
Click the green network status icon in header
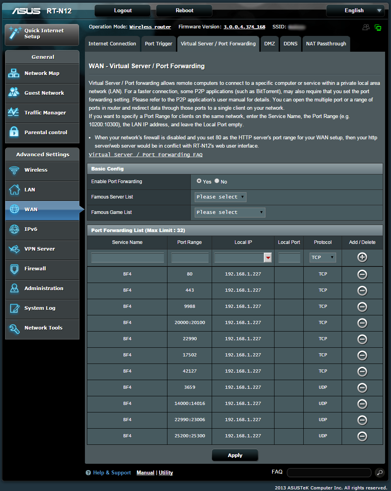click(x=378, y=27)
